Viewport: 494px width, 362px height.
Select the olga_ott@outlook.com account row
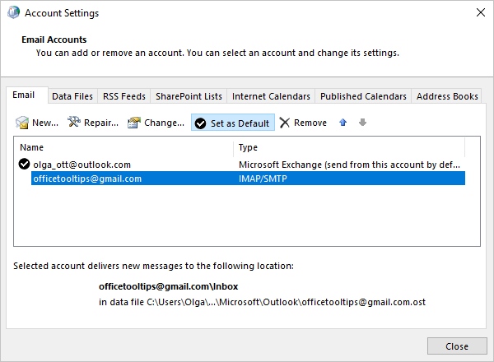tap(241, 165)
